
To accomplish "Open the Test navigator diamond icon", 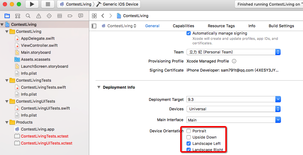I will [49, 16].
